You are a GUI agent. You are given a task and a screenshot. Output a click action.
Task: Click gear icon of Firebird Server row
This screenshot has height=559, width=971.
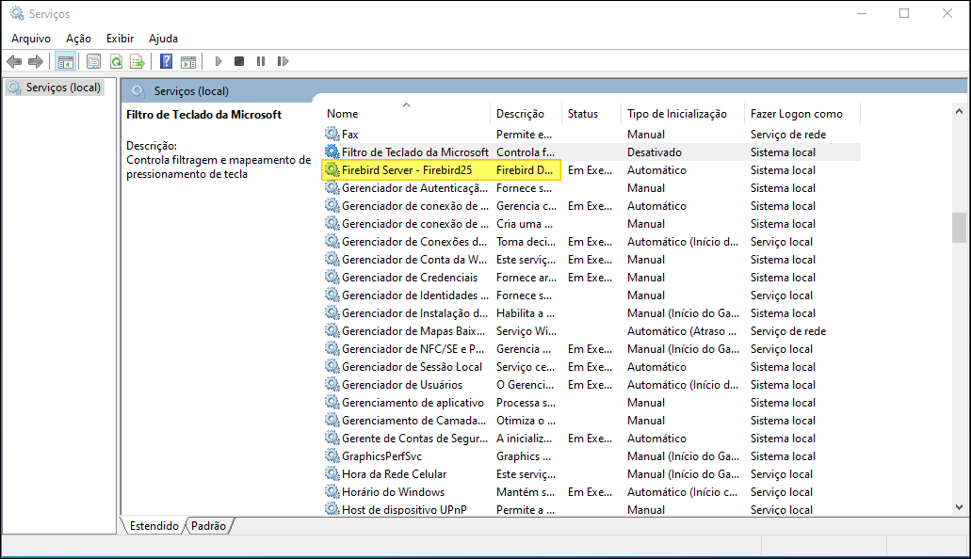click(332, 169)
